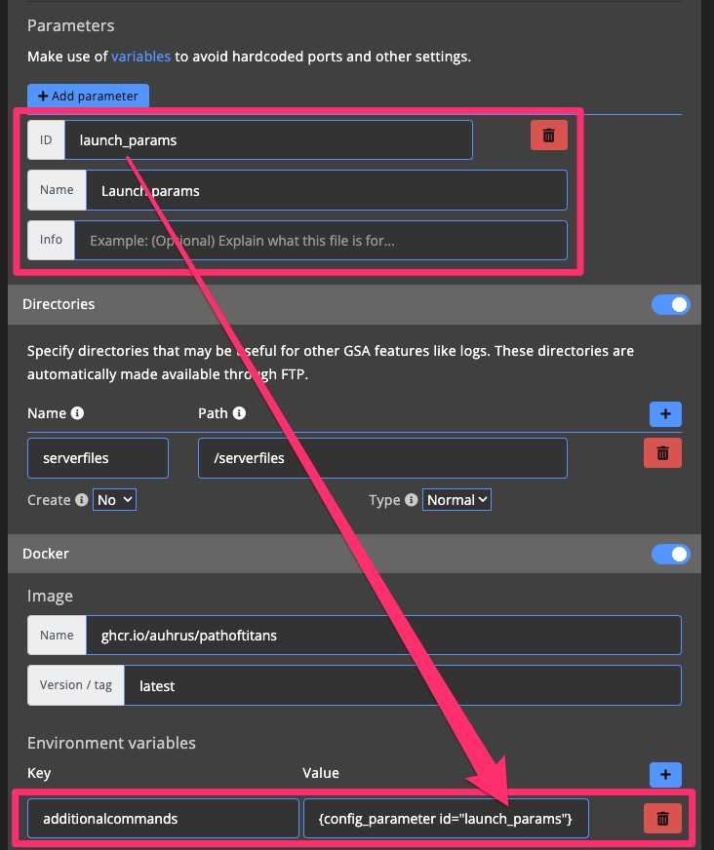Viewport: 714px width, 850px height.
Task: Add a new directory with the plus button
Action: 665,414
